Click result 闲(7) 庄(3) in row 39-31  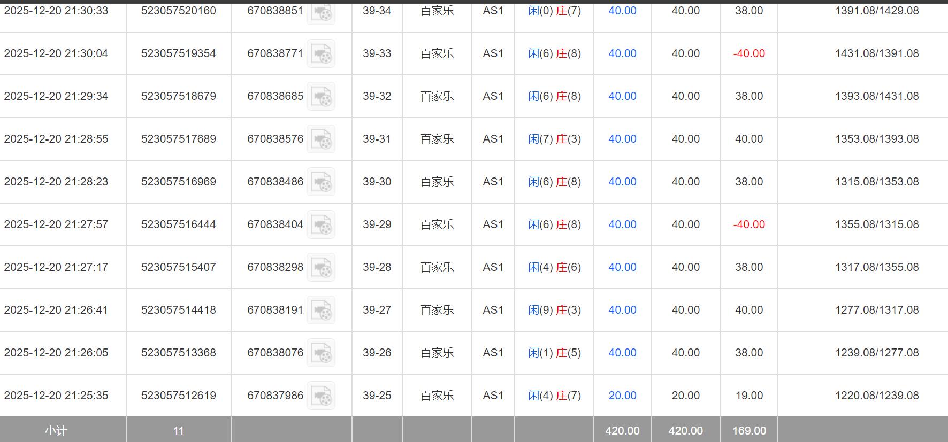point(554,139)
